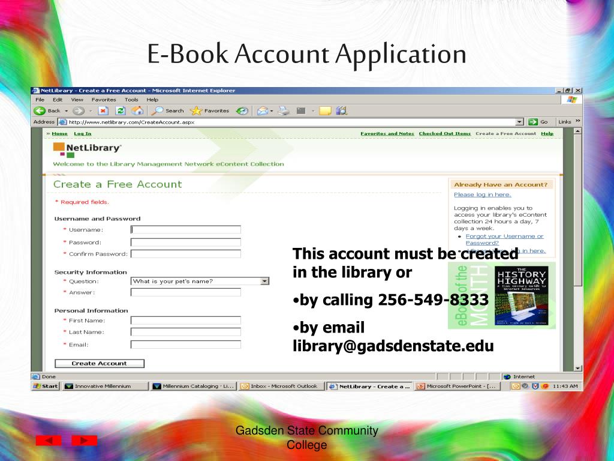The height and width of the screenshot is (461, 614).
Task: Click the yellow Discuss note icon
Action: pyautogui.click(x=325, y=111)
